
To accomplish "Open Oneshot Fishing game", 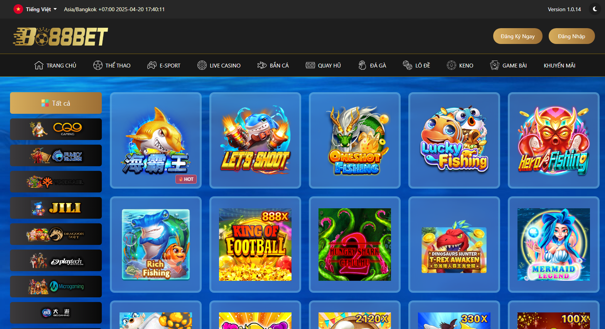I will tap(355, 140).
